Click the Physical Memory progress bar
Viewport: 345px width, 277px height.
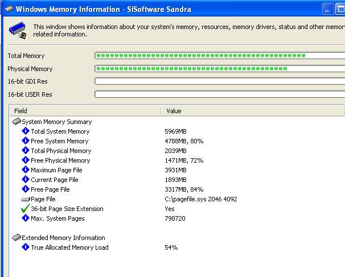pyautogui.click(x=220, y=69)
